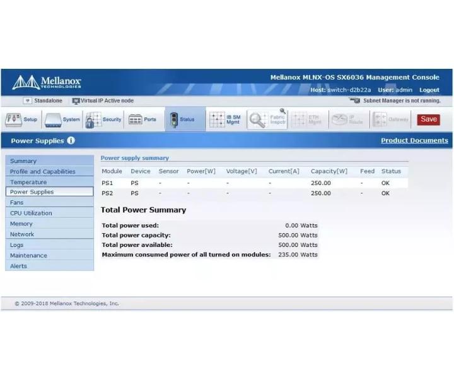The image size is (454, 379).
Task: Log out using the Logout link
Action: [x=429, y=90]
